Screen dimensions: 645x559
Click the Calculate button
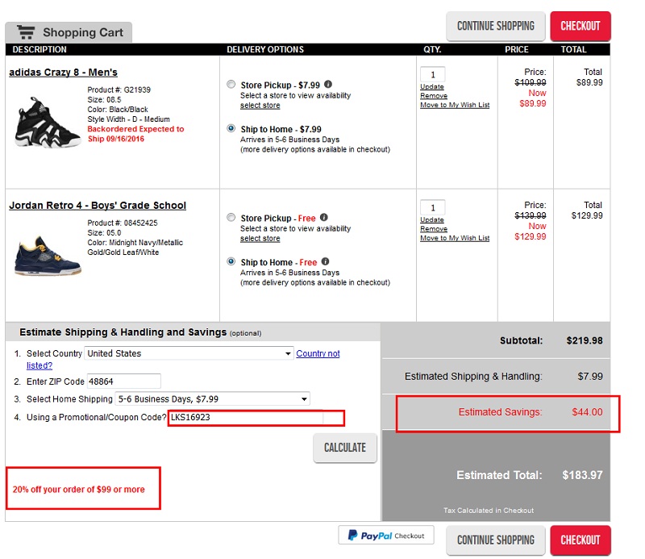tap(345, 448)
